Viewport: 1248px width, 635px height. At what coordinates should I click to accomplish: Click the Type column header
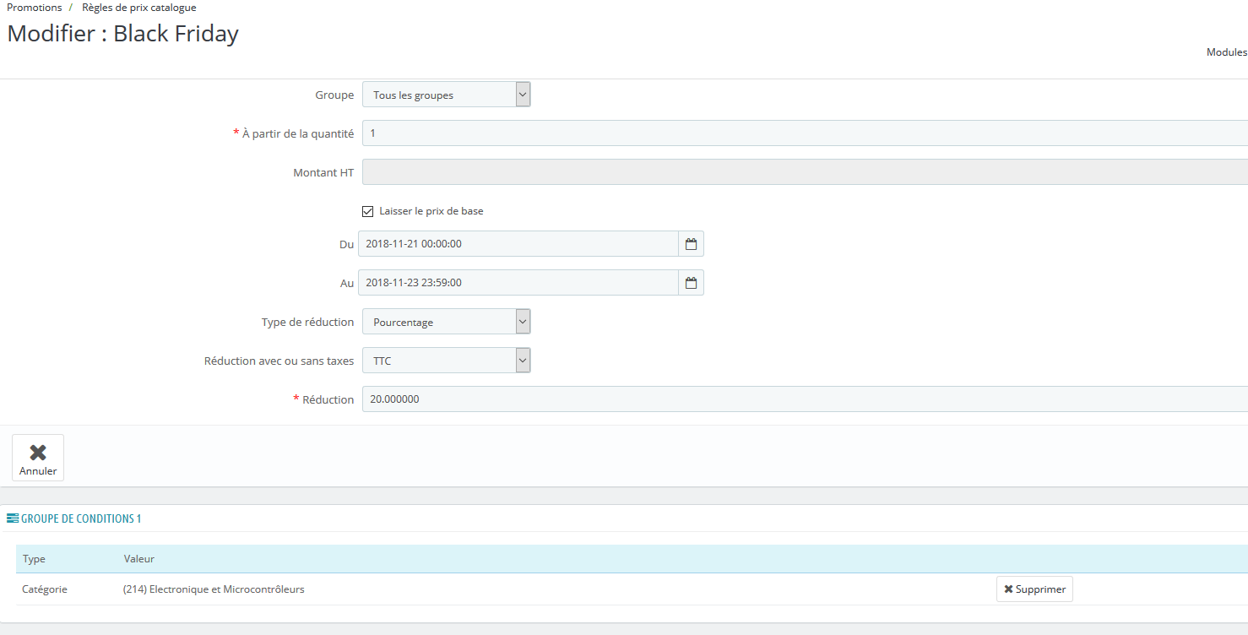(35, 559)
